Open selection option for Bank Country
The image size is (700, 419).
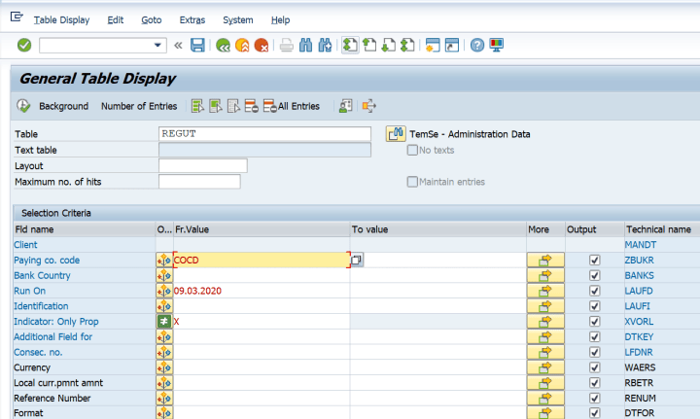pyautogui.click(x=164, y=275)
